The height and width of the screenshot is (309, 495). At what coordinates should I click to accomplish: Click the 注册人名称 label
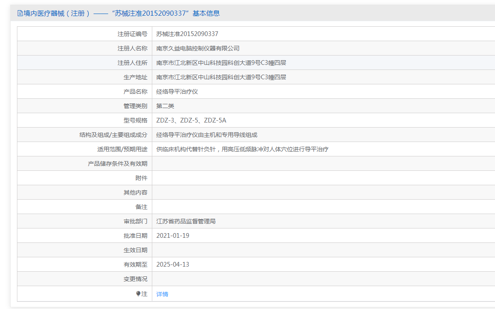[133, 48]
